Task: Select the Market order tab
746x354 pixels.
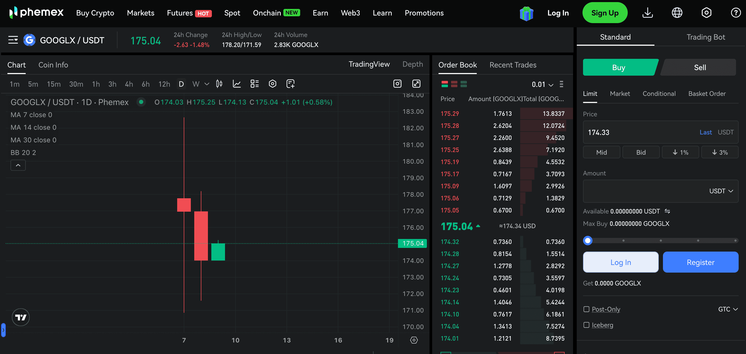Action: [x=620, y=94]
